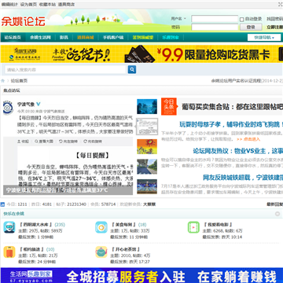Click the 登录 button

pos(251,27)
